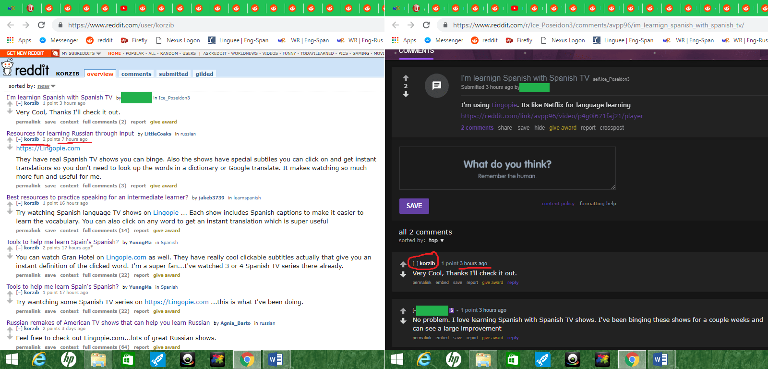768x369 pixels.
Task: Open the YouTube tab in right window
Action: tap(515, 8)
